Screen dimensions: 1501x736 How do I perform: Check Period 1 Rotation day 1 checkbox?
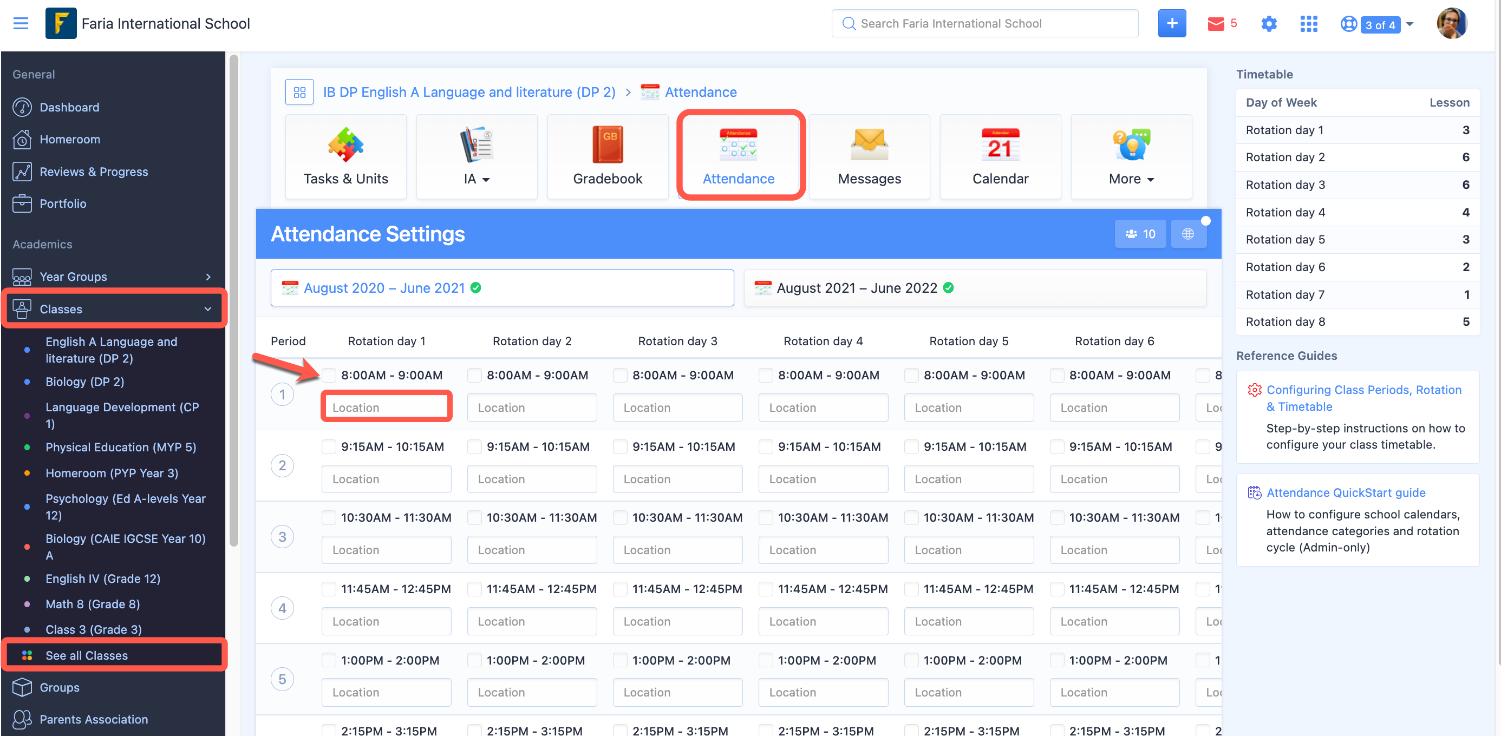tap(329, 375)
